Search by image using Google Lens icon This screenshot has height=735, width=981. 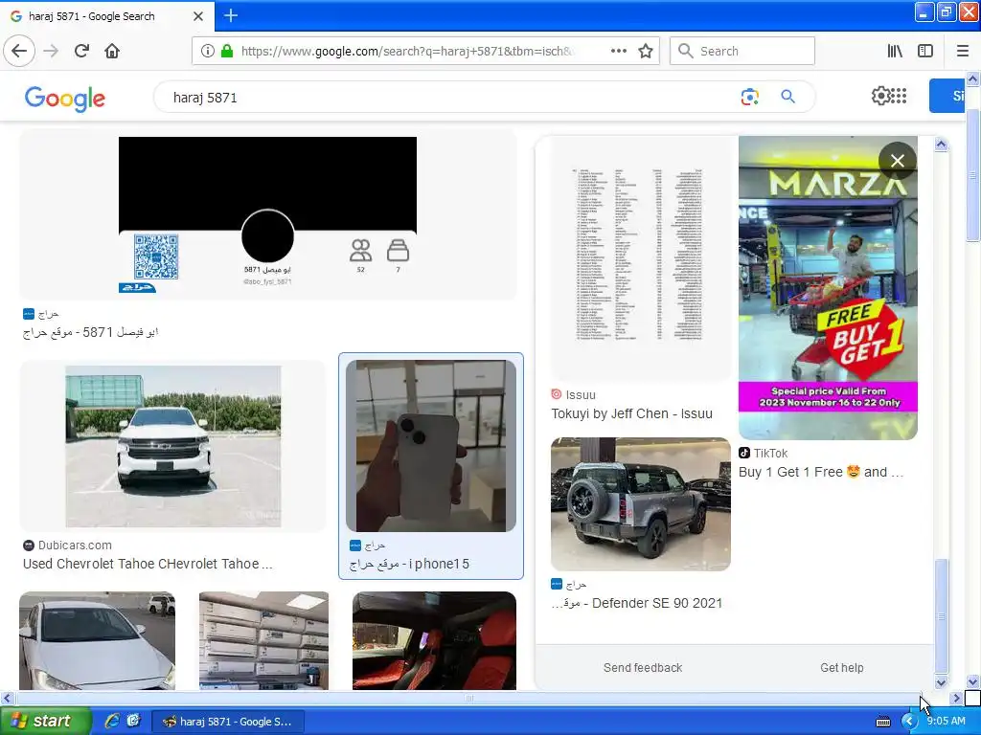[749, 97]
